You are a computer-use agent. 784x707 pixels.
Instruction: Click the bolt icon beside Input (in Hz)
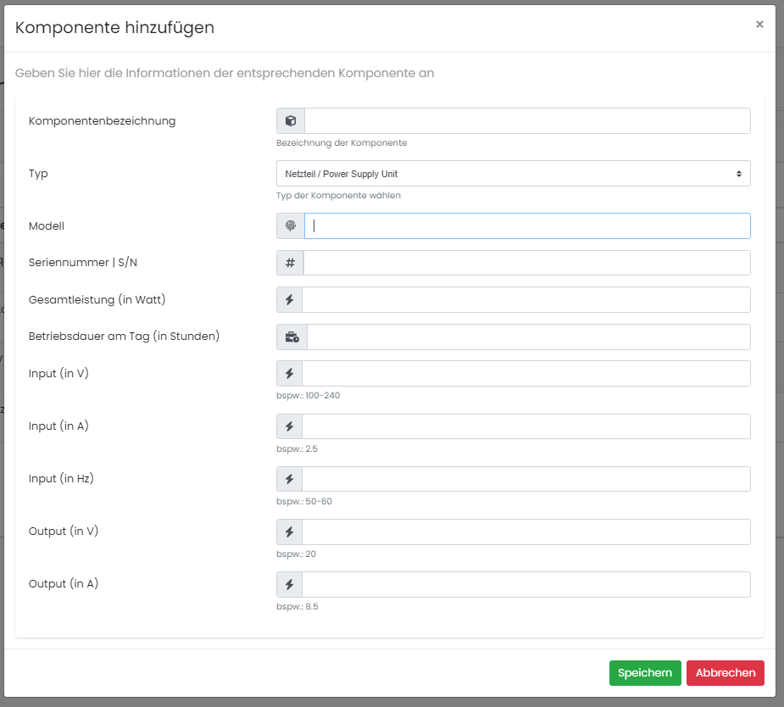(289, 479)
